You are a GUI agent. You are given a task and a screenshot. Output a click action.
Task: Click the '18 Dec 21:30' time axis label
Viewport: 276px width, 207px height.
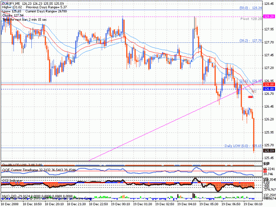click(x=76, y=204)
